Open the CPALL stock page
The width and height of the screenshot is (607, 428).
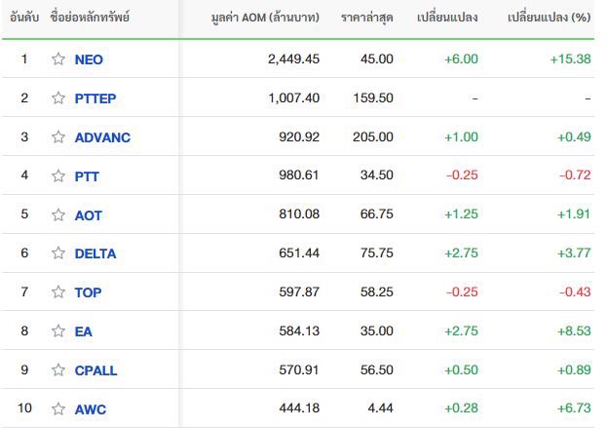[x=95, y=370]
